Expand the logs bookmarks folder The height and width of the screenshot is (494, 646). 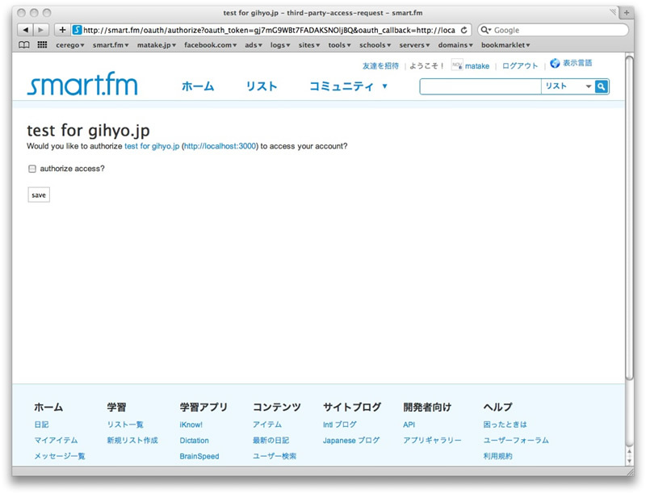[x=280, y=45]
